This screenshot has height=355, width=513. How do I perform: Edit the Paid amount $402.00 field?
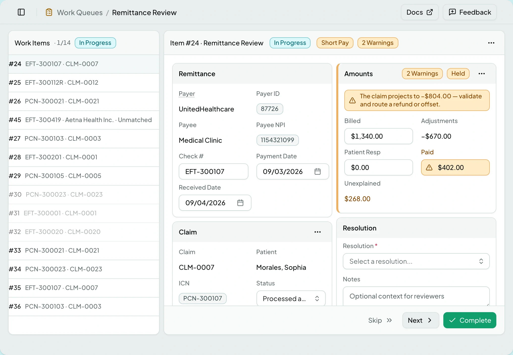coord(455,167)
